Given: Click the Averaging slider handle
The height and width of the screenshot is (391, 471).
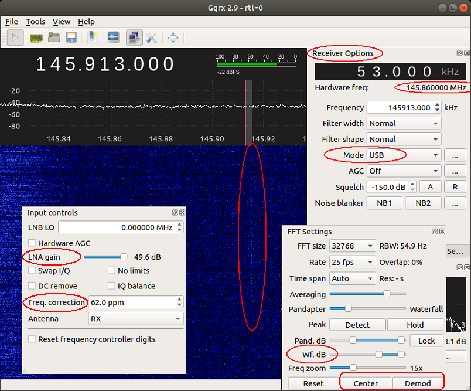Looking at the screenshot, I should click(387, 294).
